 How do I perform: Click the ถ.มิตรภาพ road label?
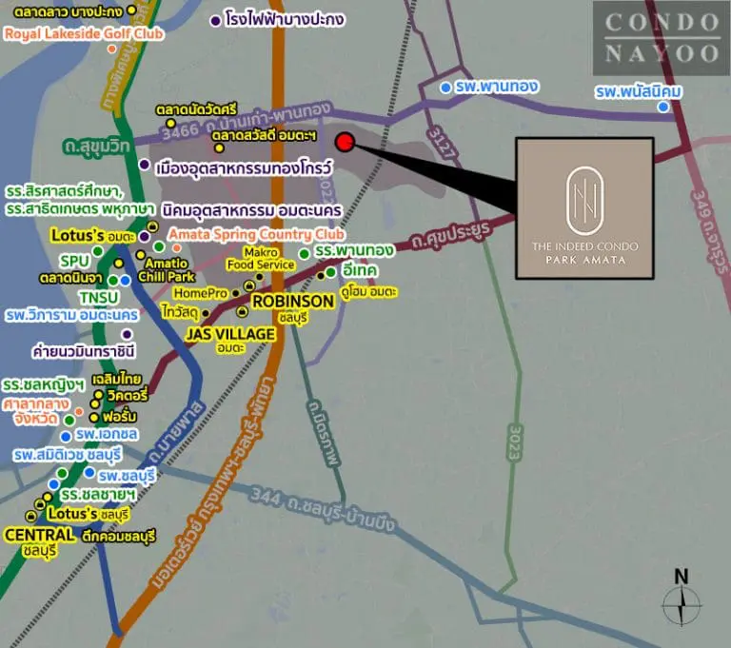(325, 433)
